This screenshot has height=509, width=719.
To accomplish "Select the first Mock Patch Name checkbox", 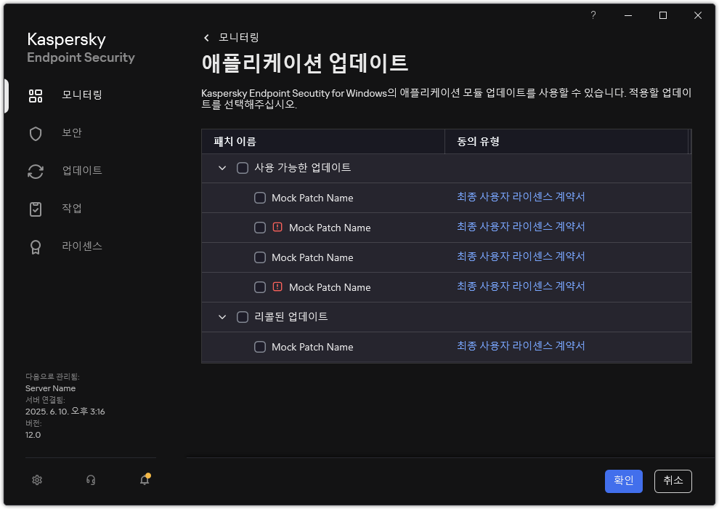I will pos(260,197).
